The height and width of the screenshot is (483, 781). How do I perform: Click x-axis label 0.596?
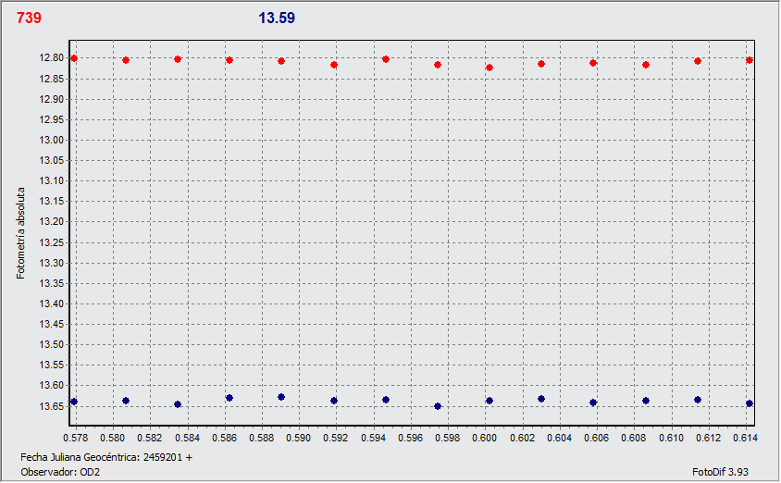pyautogui.click(x=411, y=438)
